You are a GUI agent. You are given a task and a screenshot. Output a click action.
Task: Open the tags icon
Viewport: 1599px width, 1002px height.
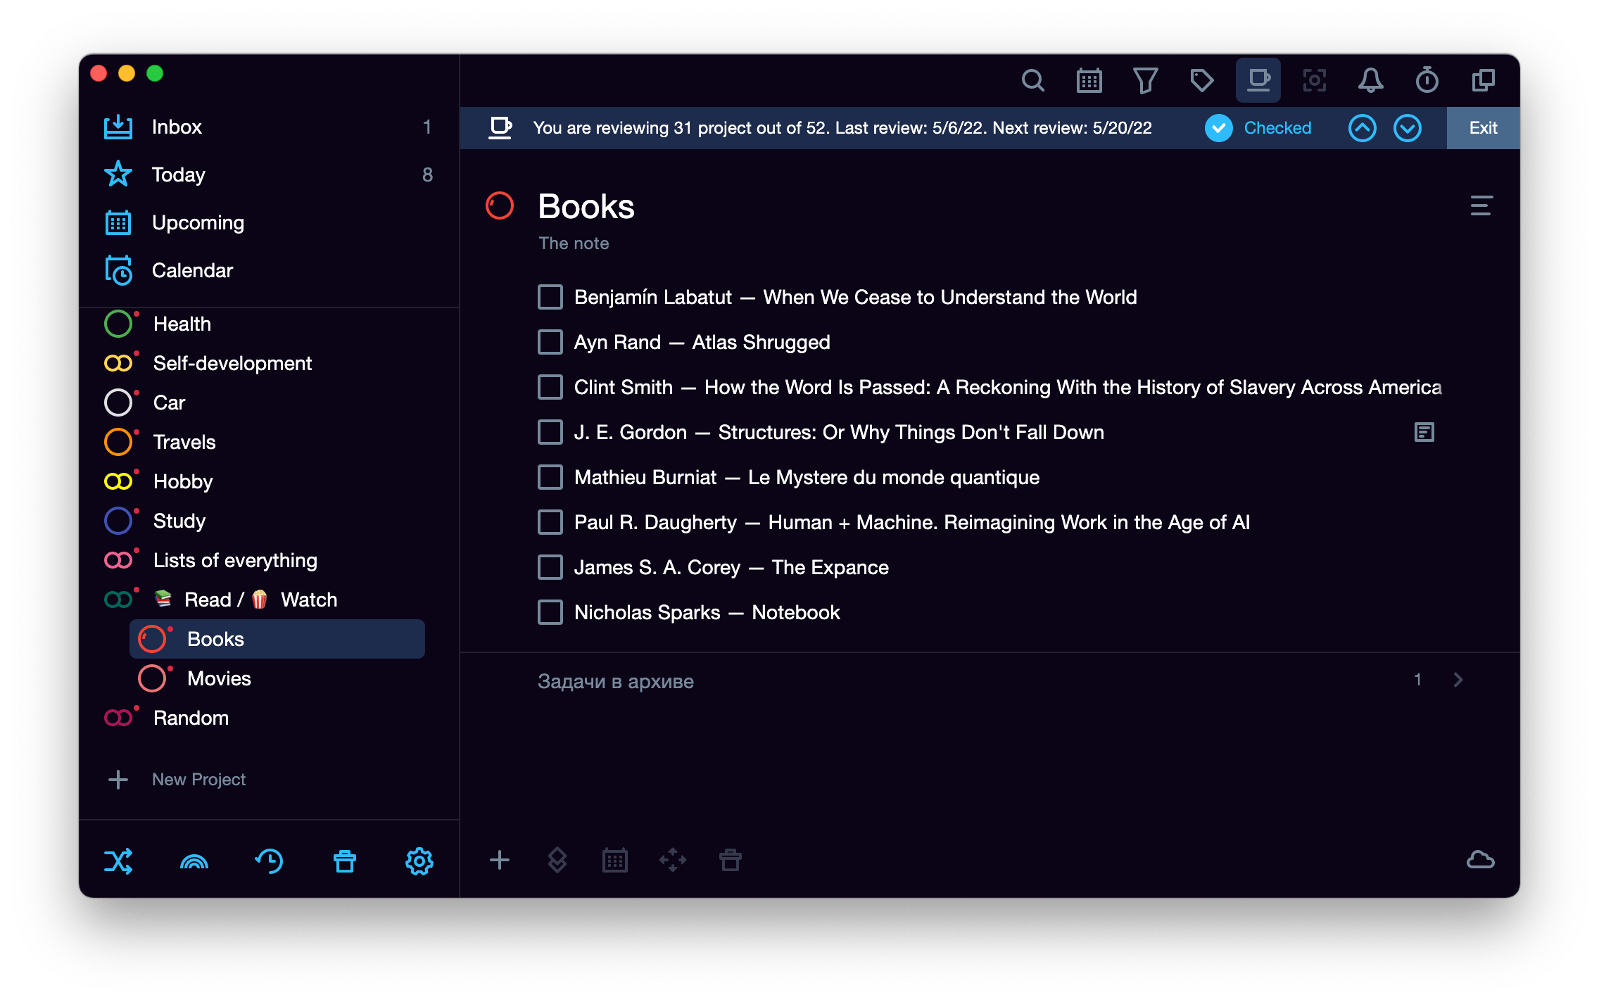[1201, 81]
